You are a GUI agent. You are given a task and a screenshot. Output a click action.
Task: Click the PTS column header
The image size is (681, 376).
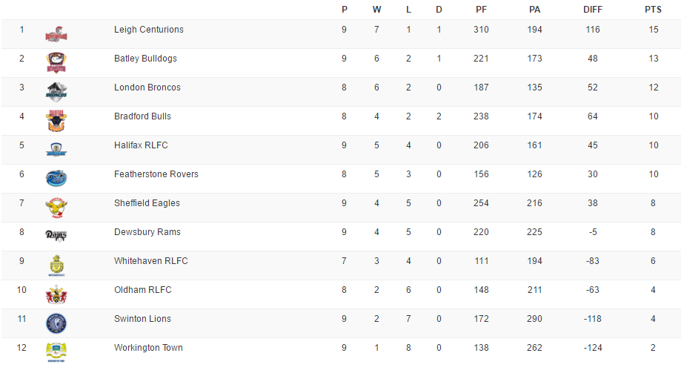[653, 10]
